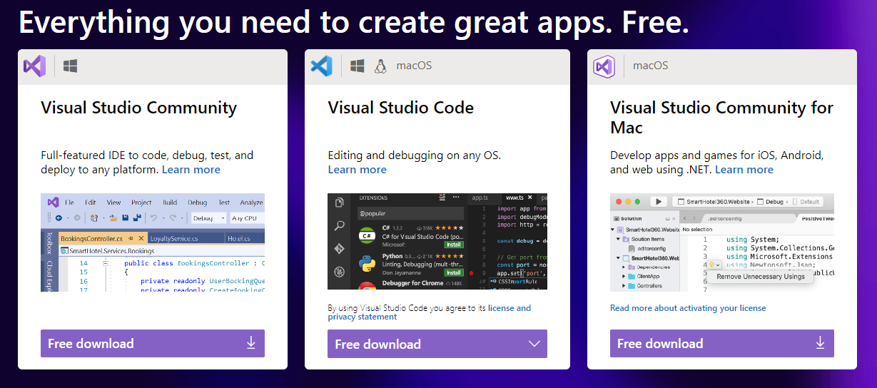Open Learn more link for Visual Studio Community
877x388 pixels.
click(191, 170)
